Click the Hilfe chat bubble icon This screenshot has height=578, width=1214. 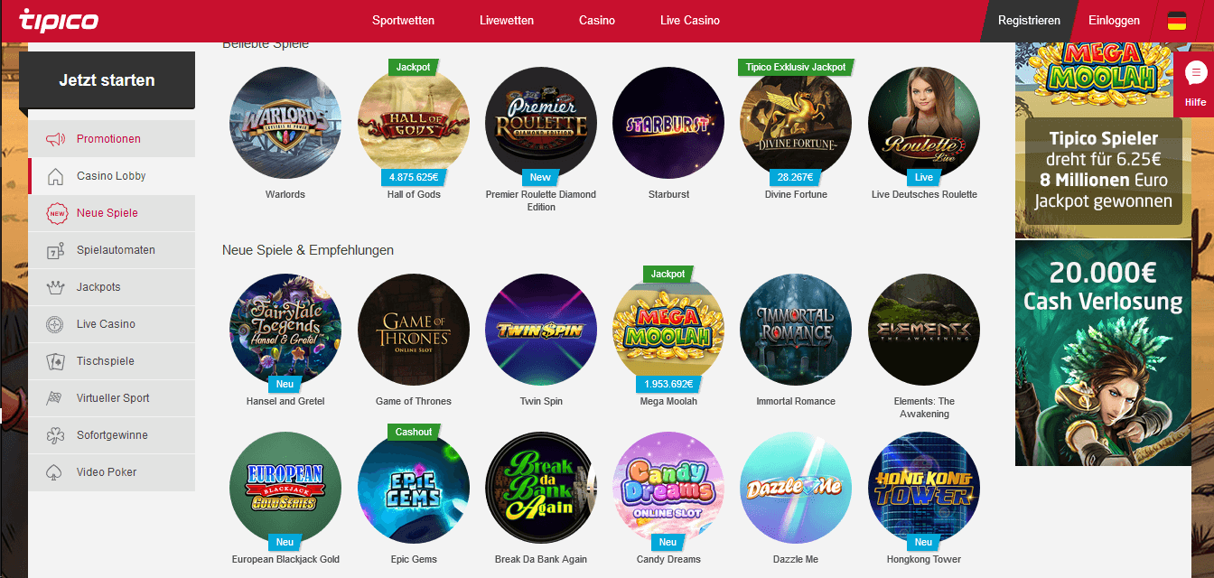(x=1196, y=73)
